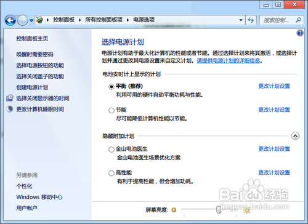Screen dimensions: 308x224
Task: Select the 平衡 (推荐) power plan
Action: [111, 87]
